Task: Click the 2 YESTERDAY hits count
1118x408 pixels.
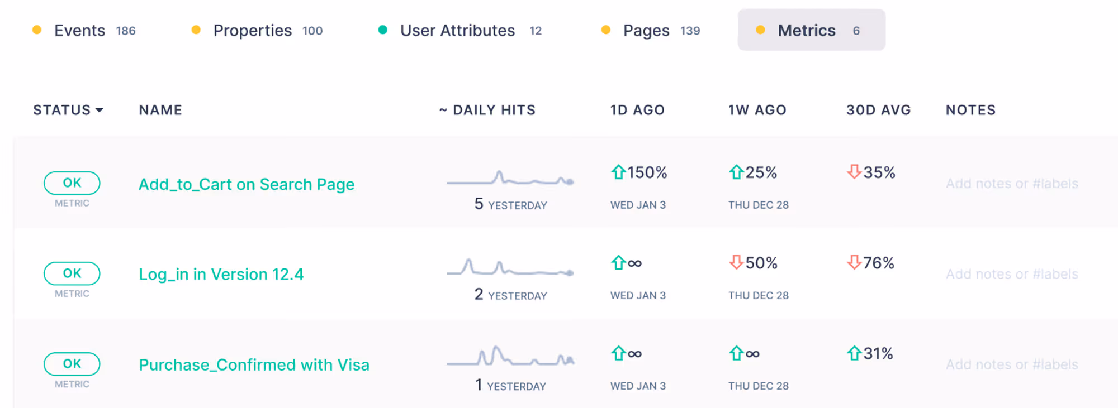Action: pos(511,295)
